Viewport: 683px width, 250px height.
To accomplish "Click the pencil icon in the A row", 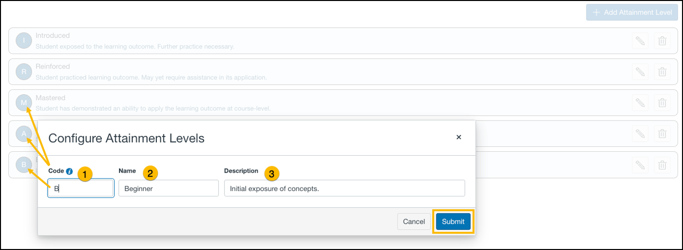I will click(640, 133).
